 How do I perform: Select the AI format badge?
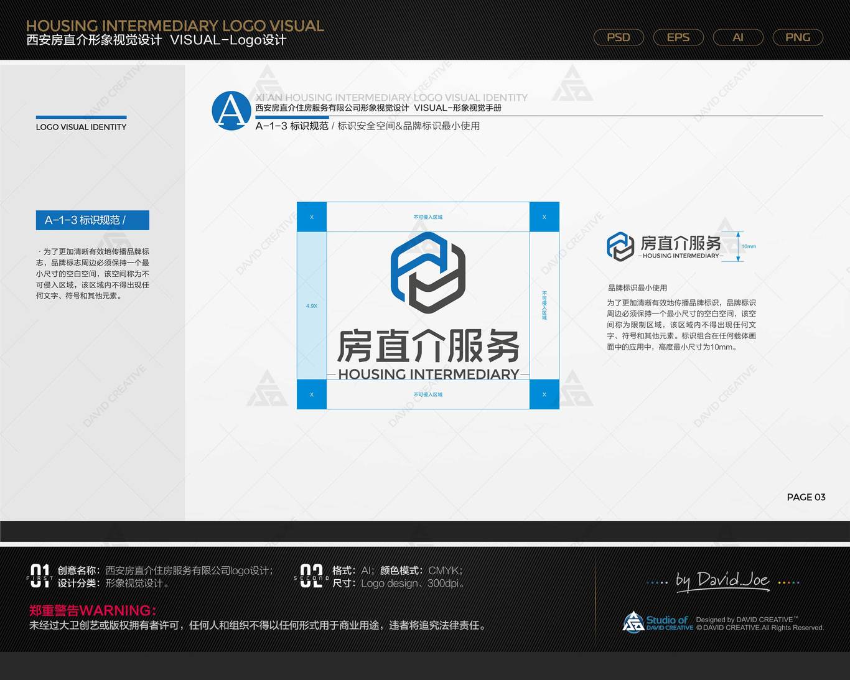(738, 37)
